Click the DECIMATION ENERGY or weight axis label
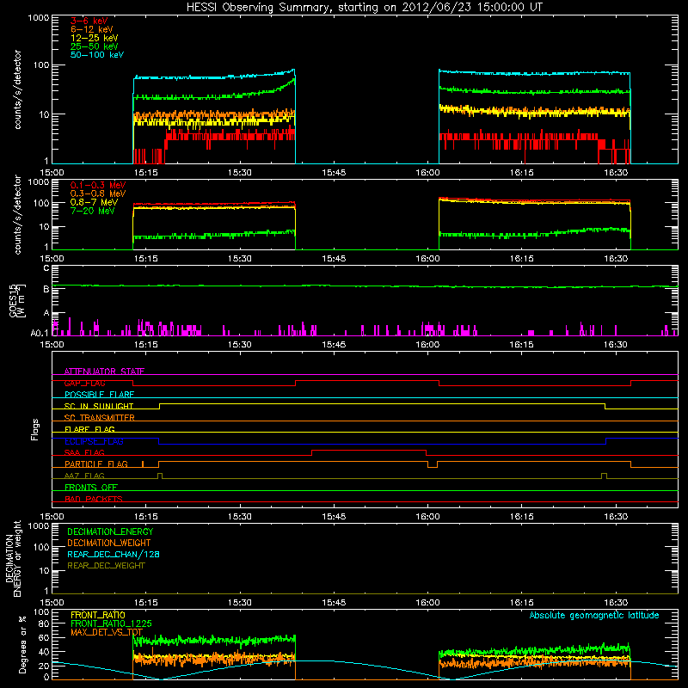688x688 pixels. point(13,558)
